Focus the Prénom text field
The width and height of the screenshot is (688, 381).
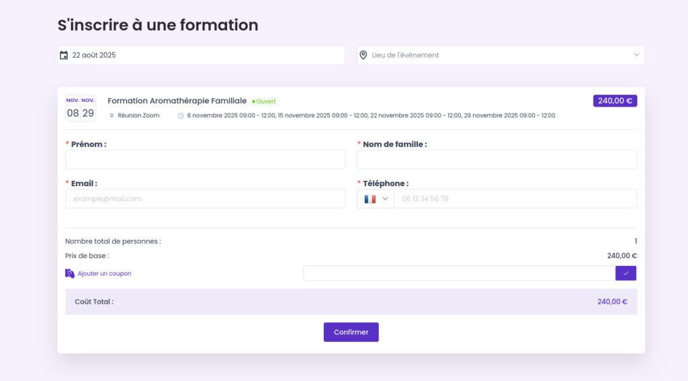coord(205,160)
